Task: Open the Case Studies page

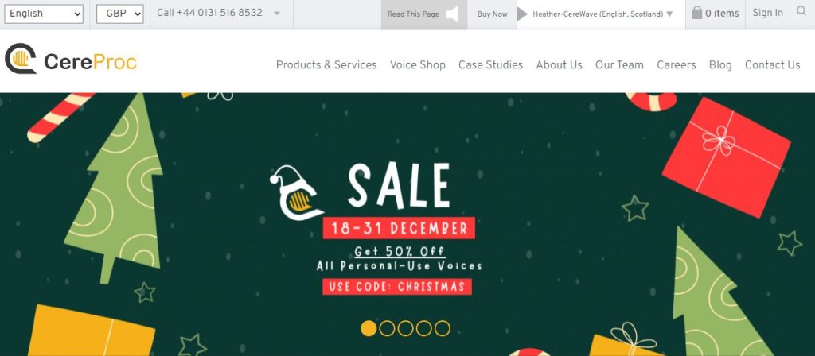Action: (490, 65)
